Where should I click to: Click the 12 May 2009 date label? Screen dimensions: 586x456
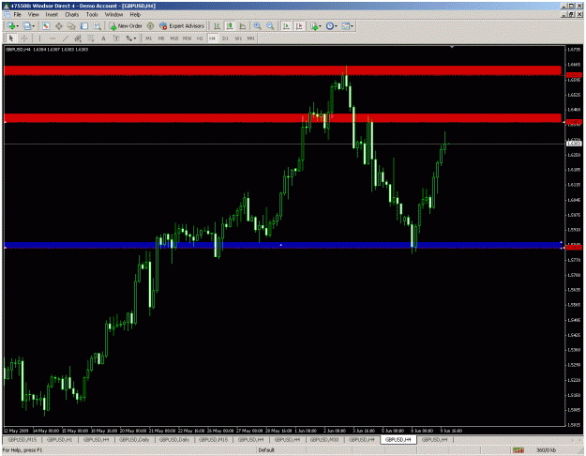point(17,431)
